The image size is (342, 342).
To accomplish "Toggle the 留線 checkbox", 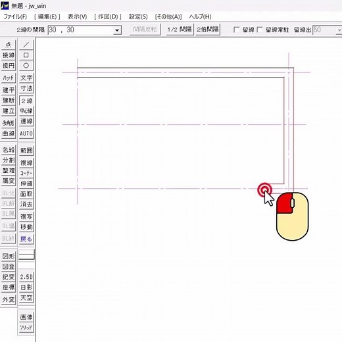I will [237, 30].
